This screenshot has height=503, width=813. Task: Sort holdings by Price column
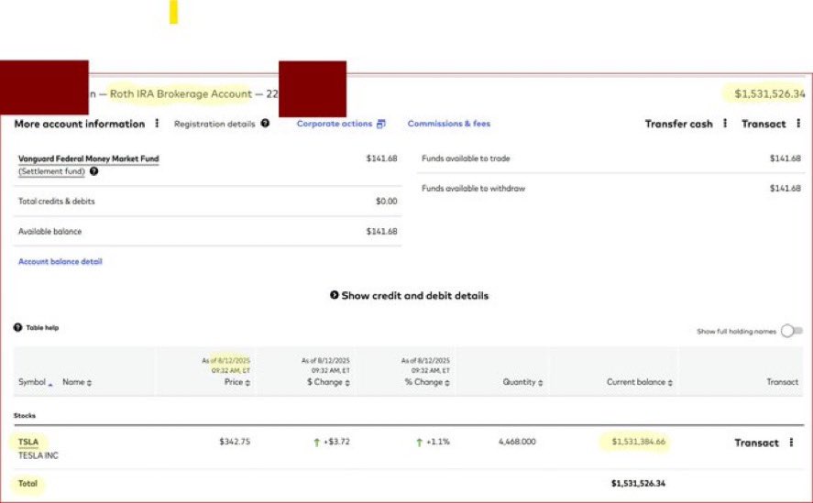pyautogui.click(x=236, y=382)
